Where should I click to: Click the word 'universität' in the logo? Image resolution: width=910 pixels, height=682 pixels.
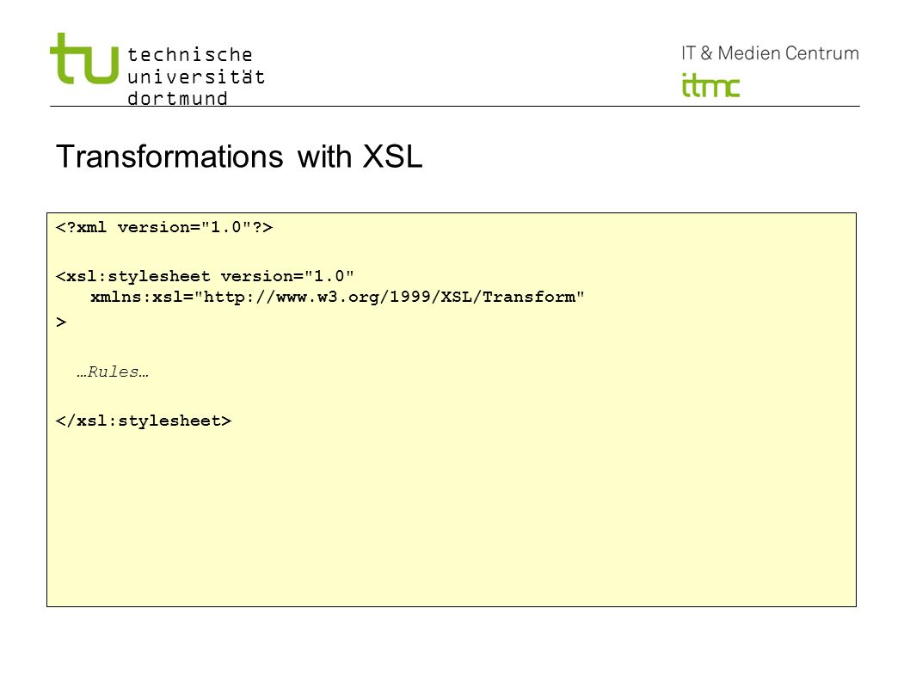195,77
